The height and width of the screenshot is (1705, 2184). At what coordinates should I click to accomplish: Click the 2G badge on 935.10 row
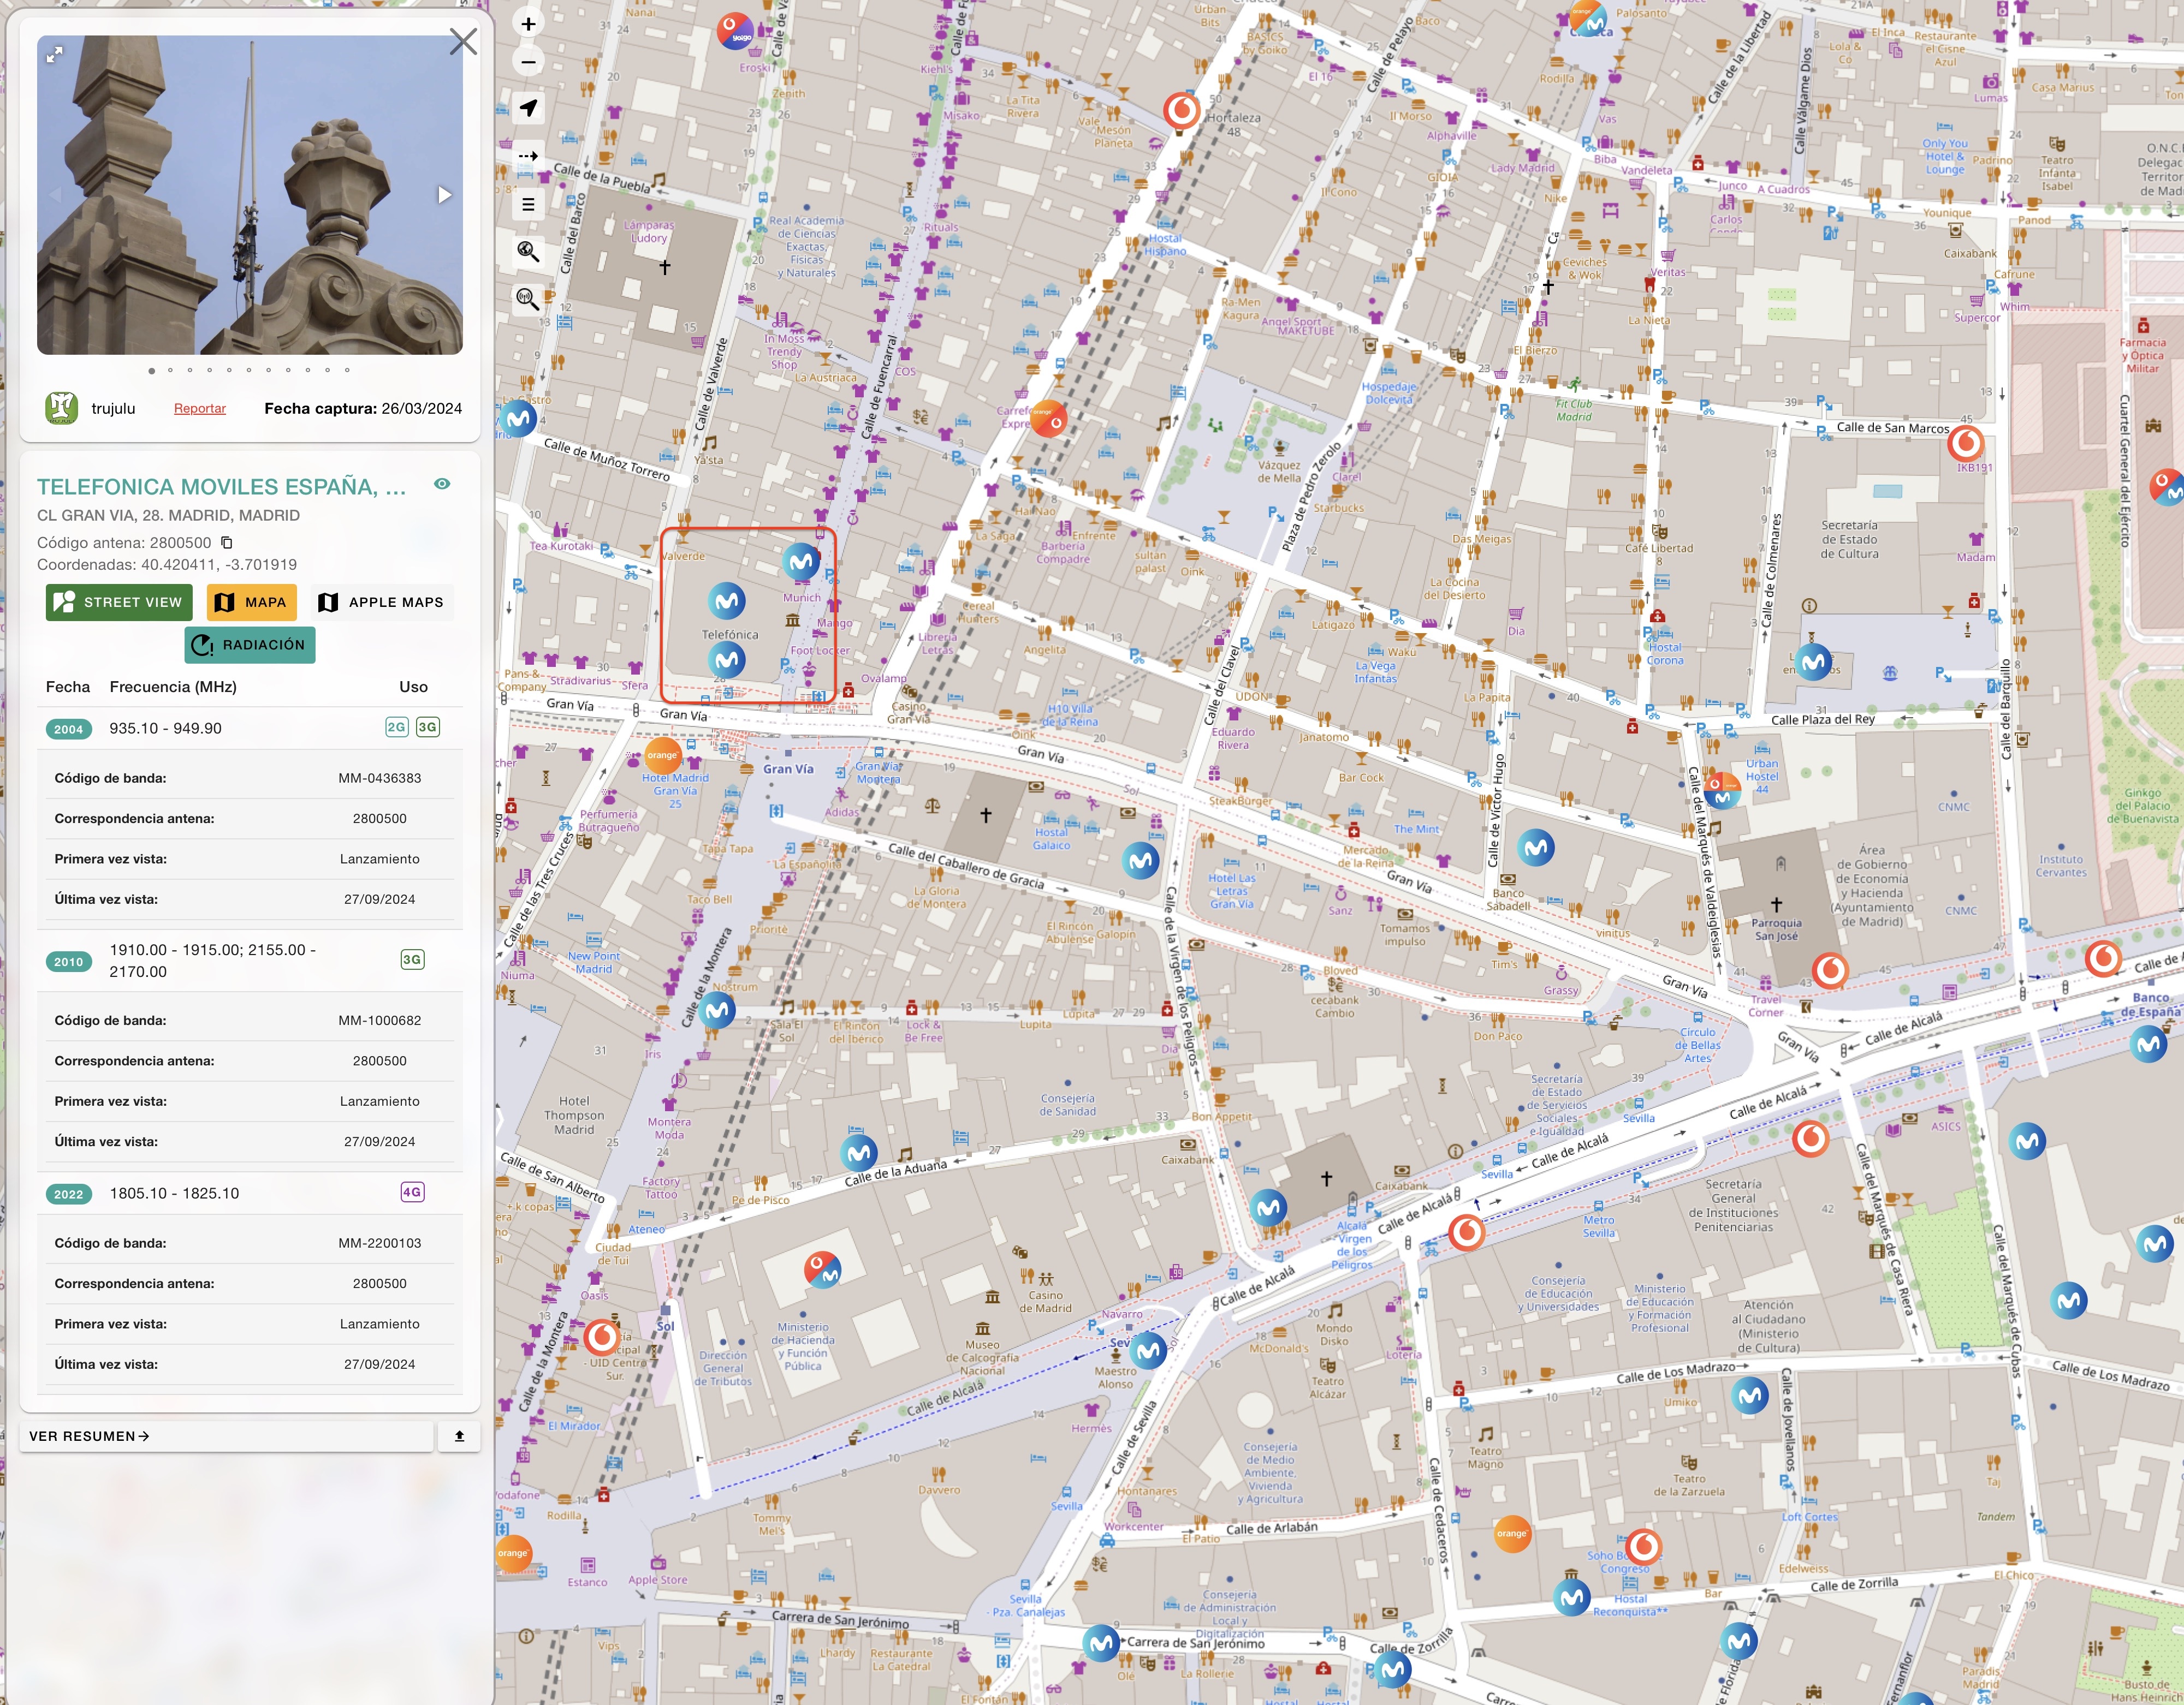pyautogui.click(x=397, y=726)
